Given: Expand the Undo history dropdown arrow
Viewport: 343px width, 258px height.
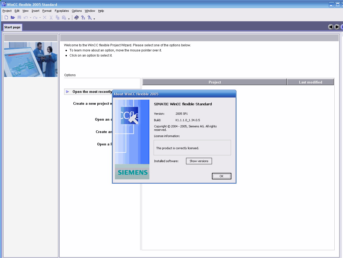Looking at the screenshot, I should pyautogui.click(x=30, y=18).
